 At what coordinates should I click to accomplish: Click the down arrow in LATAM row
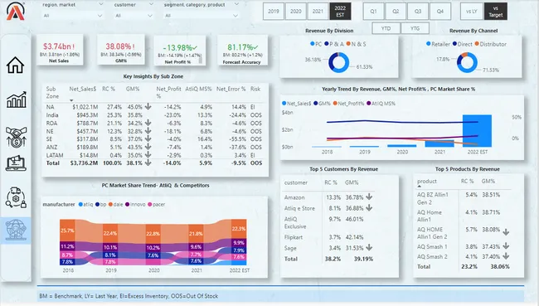(148, 155)
